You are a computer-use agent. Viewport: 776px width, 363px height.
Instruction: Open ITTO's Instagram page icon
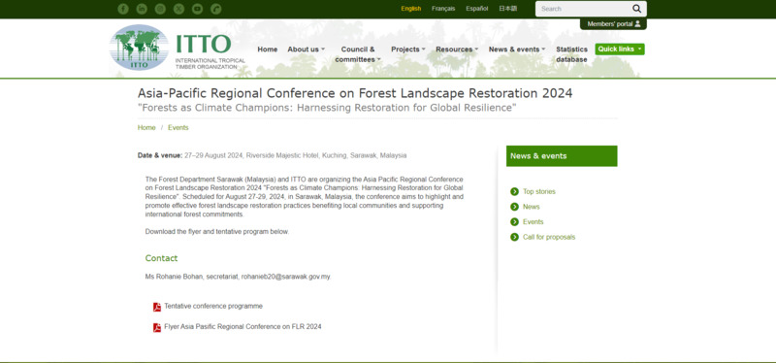160,9
